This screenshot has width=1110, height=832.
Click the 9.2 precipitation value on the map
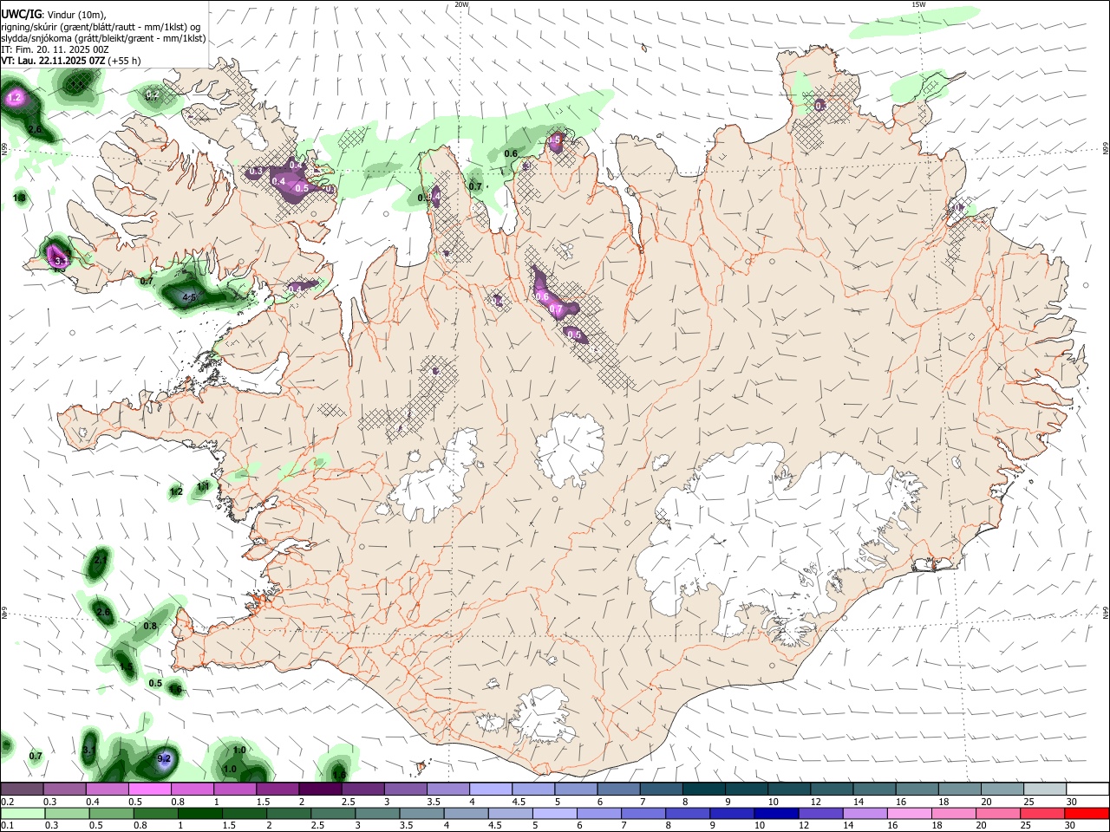[x=165, y=758]
